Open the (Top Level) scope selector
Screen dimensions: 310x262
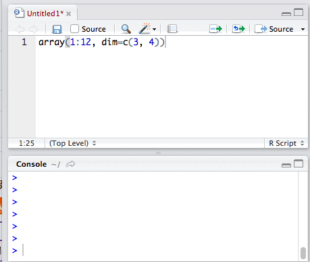coord(72,143)
